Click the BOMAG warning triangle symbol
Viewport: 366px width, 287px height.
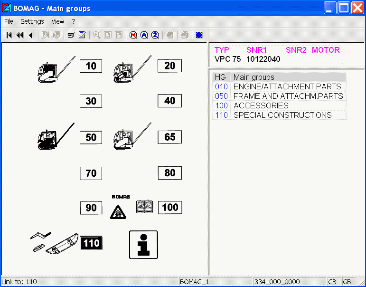coord(118,212)
